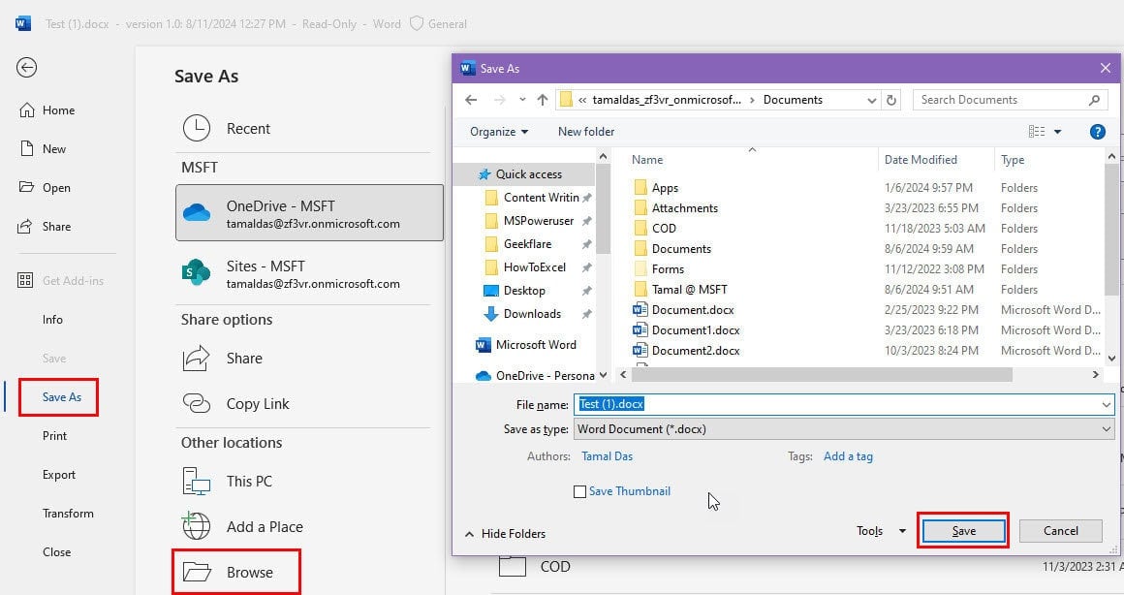Go back in Save As dialog navigation
Screen dimensions: 1124x595
(471, 100)
